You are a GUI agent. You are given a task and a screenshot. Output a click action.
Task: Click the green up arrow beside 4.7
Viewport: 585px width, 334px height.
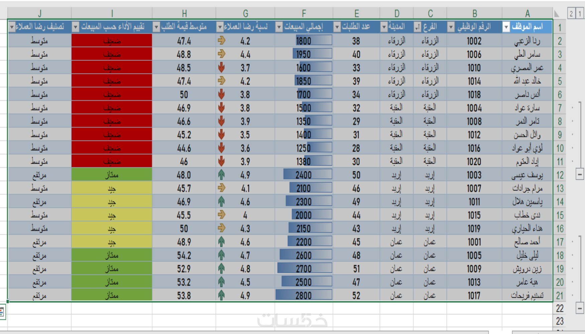point(221,255)
